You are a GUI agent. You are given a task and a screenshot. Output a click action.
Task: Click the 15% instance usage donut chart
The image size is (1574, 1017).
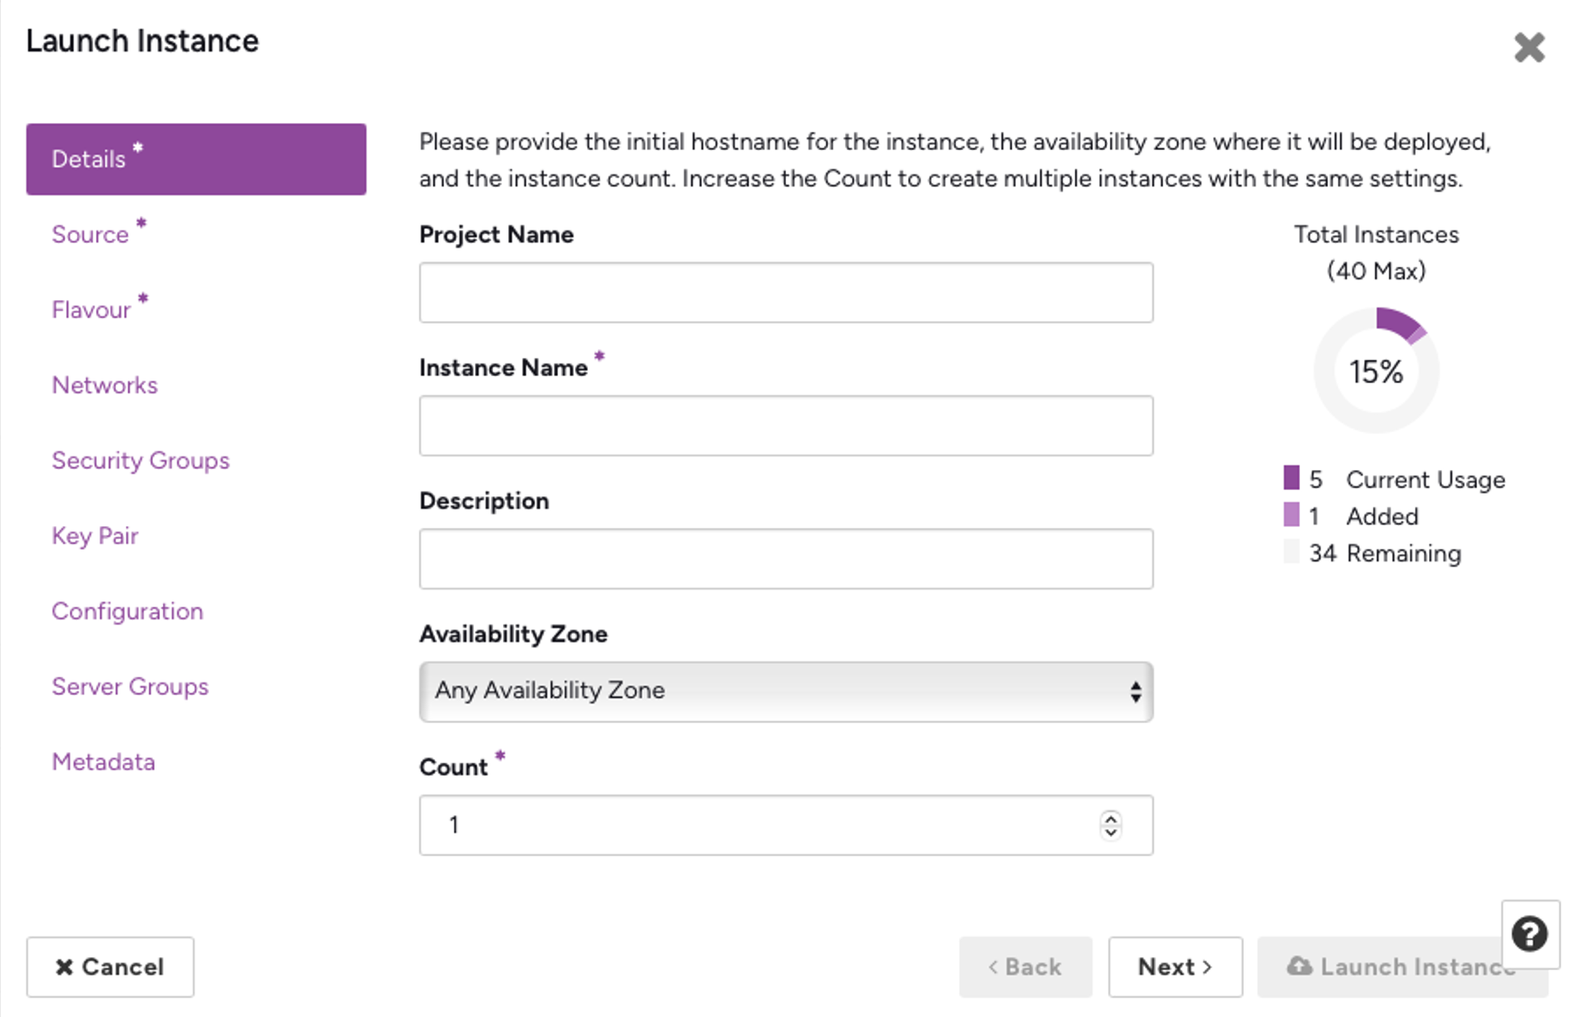(x=1376, y=371)
